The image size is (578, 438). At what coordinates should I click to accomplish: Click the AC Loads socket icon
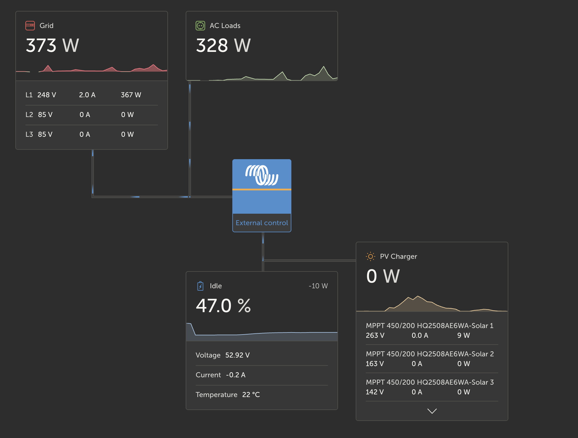tap(200, 26)
